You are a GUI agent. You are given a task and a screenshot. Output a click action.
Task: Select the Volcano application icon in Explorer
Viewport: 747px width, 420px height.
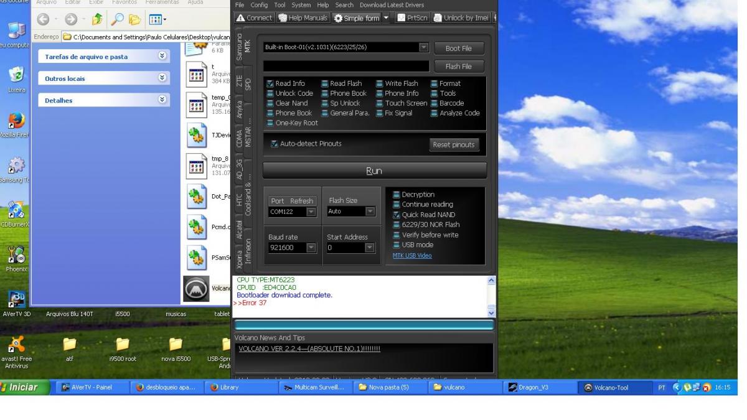point(197,289)
